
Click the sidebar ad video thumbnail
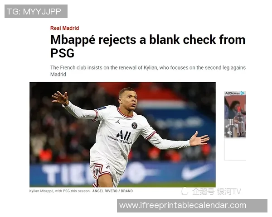[x=235, y=116]
